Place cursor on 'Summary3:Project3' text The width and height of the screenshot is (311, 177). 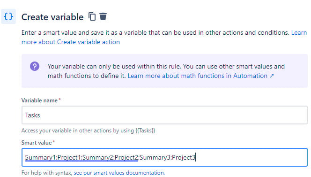coord(167,157)
